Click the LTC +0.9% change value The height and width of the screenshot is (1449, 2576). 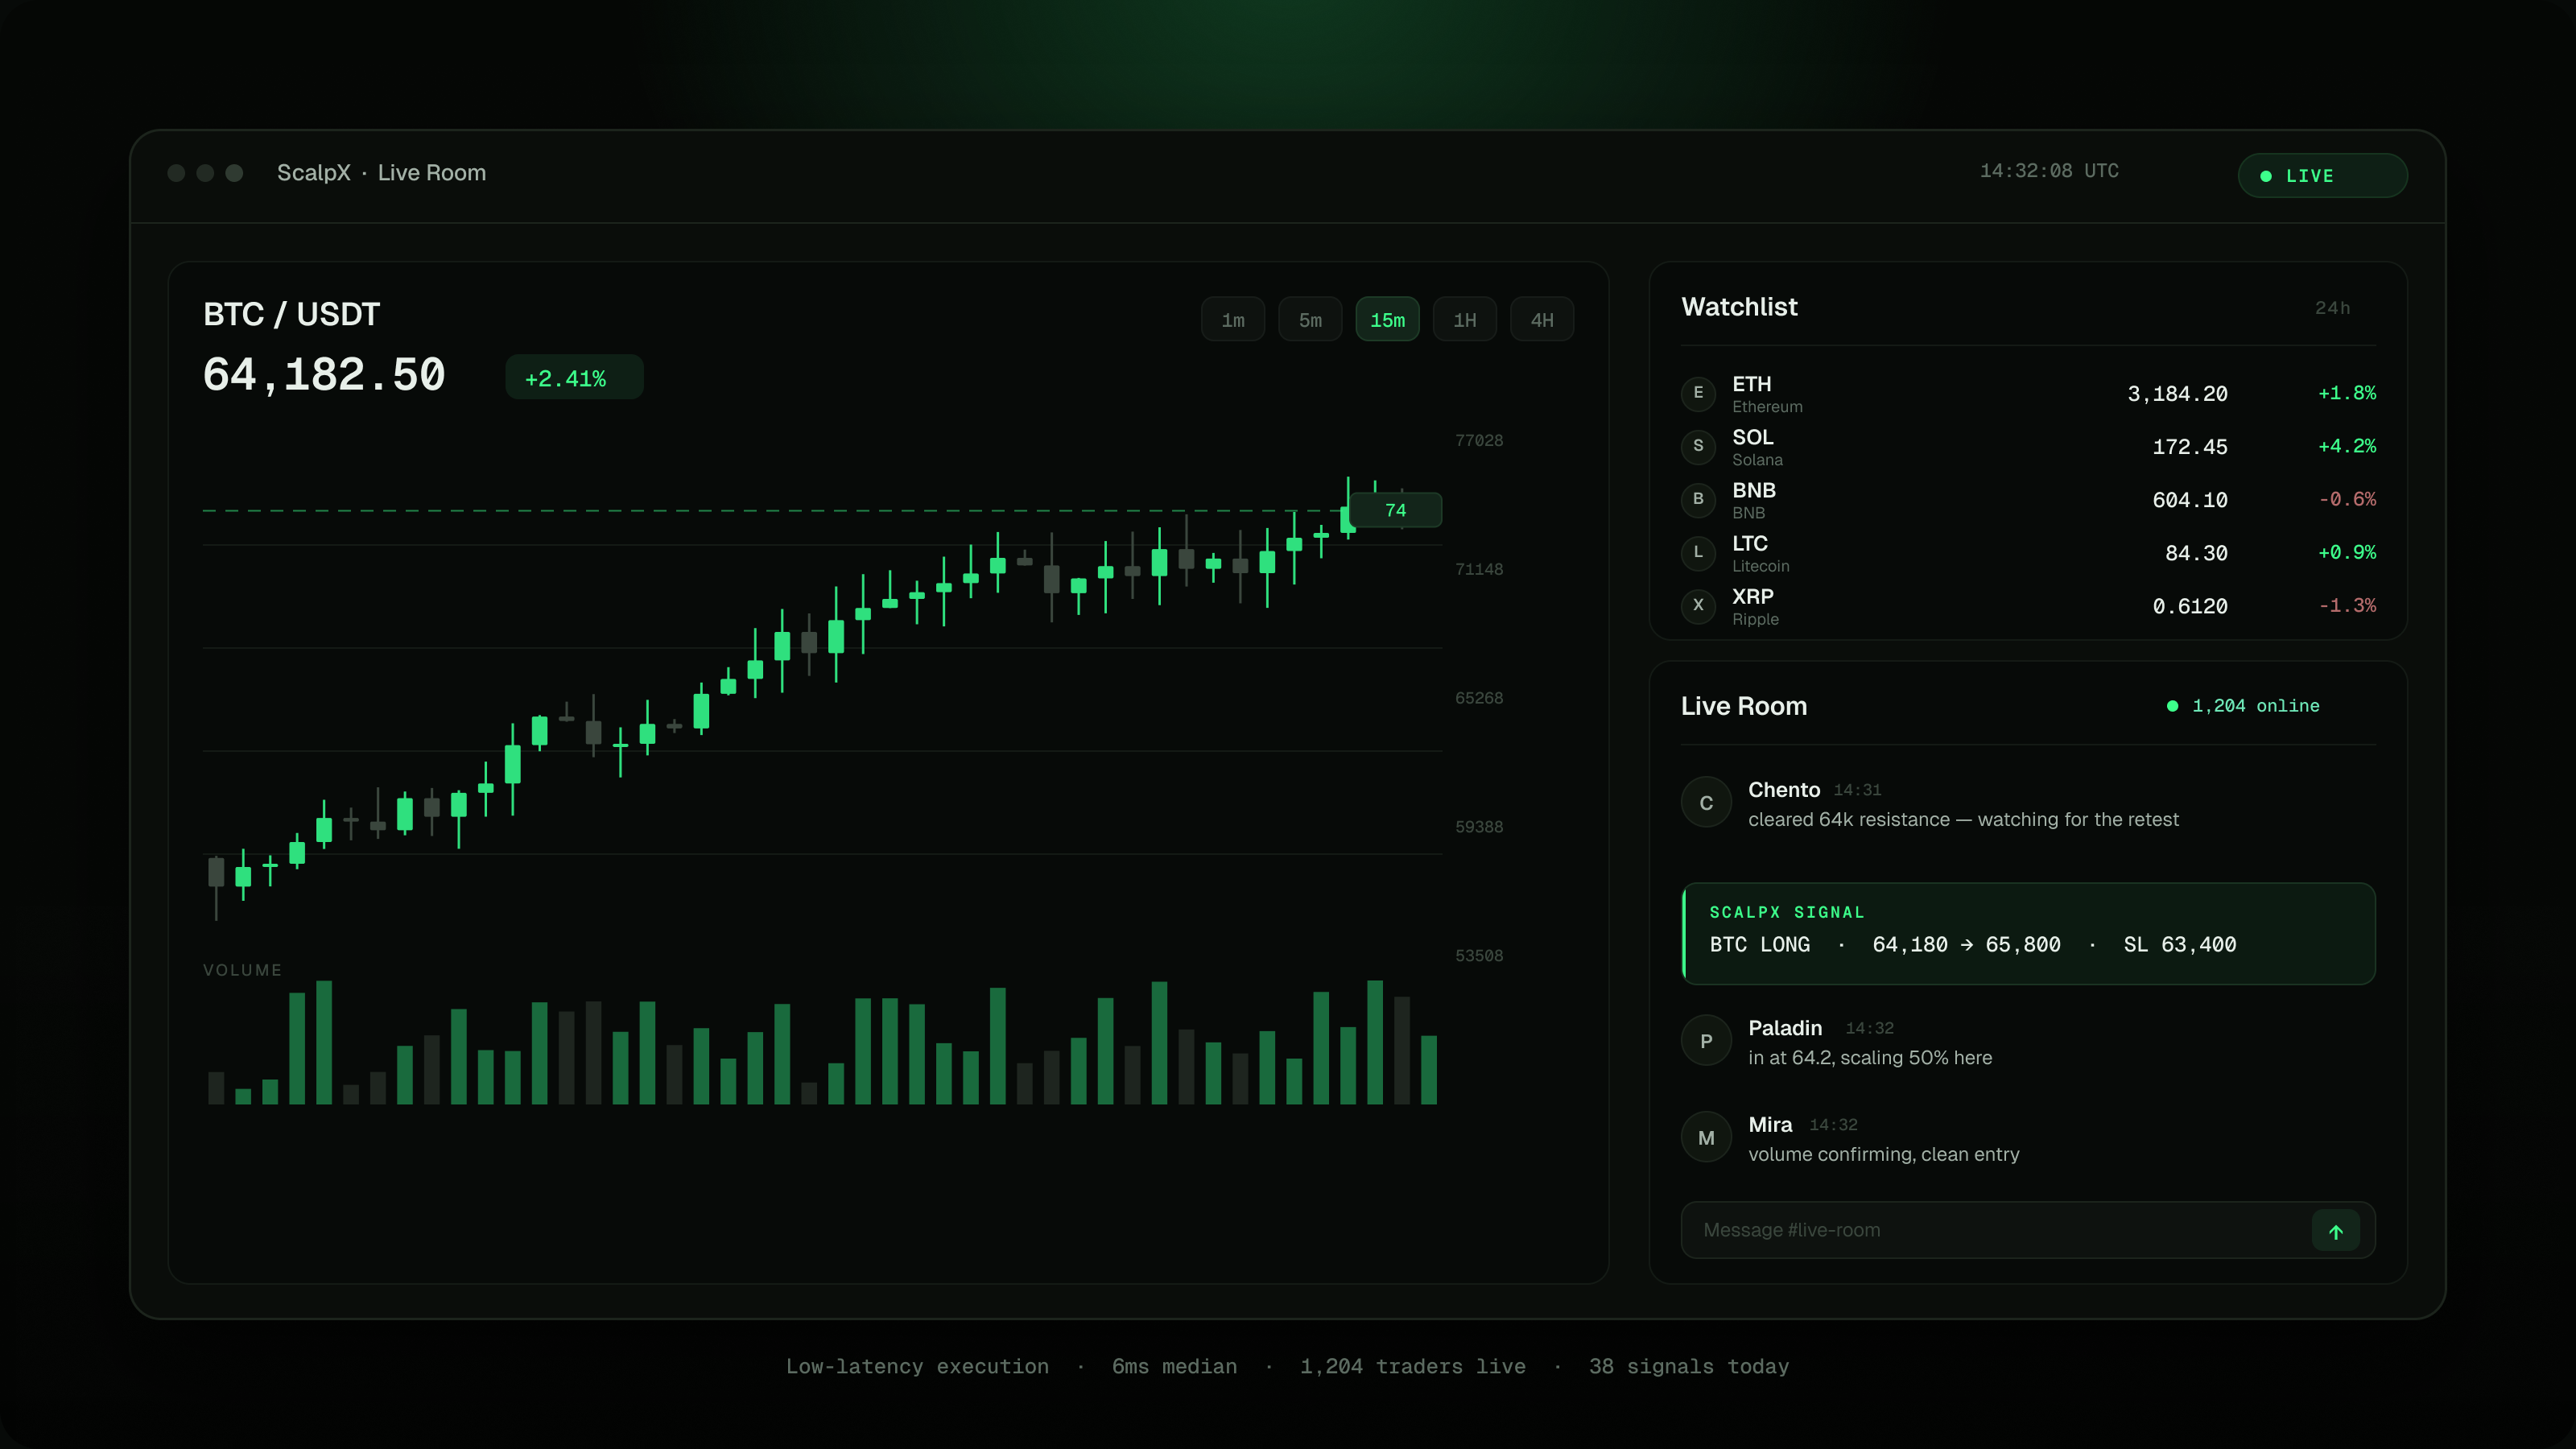2346,552
